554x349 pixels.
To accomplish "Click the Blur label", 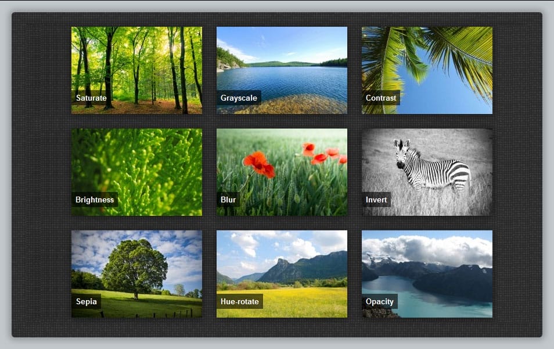I will (x=228, y=200).
